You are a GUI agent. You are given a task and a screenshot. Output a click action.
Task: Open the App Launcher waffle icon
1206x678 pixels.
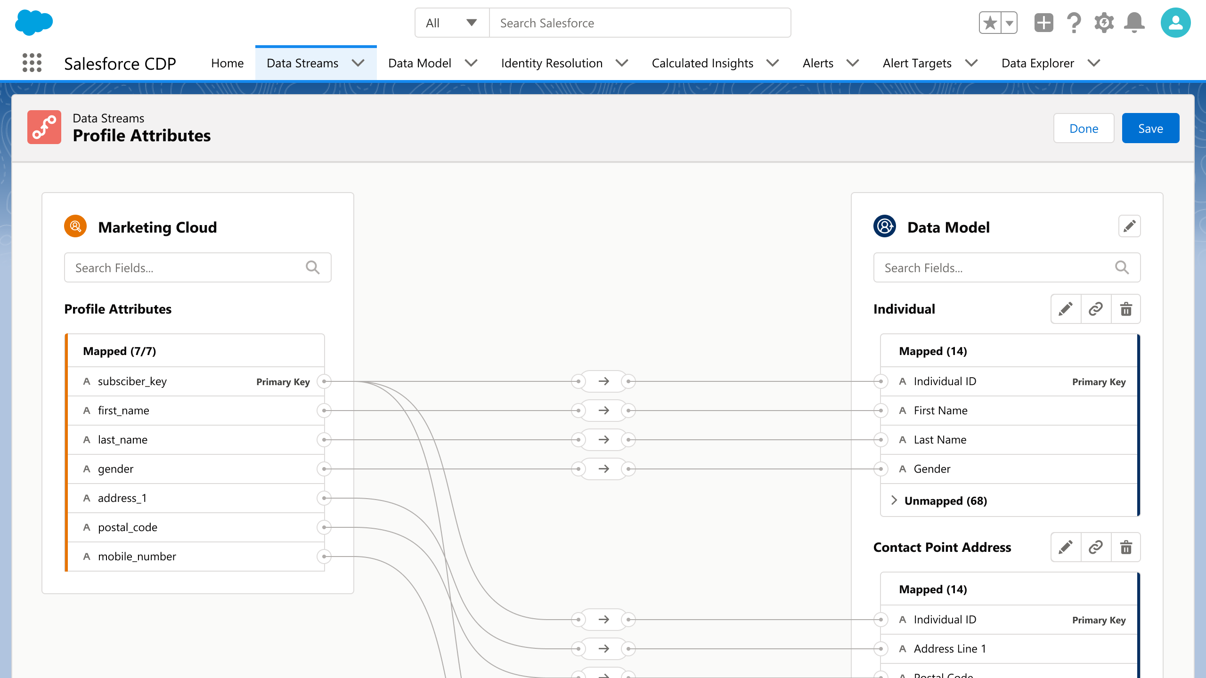(31, 63)
